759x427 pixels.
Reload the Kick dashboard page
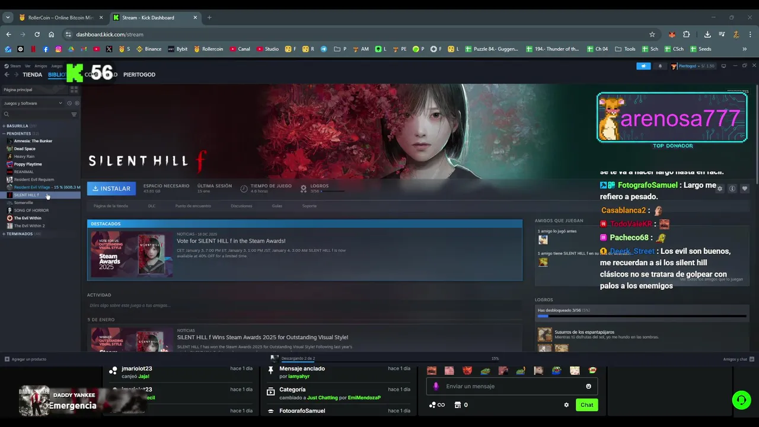click(x=37, y=34)
